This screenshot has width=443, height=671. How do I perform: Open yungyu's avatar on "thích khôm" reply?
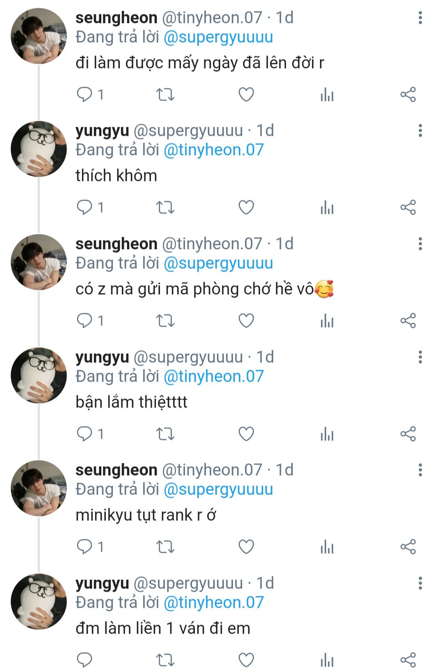pyautogui.click(x=39, y=149)
